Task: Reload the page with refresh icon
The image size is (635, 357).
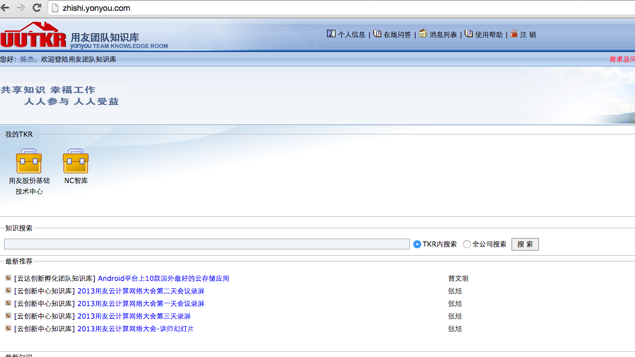Action: [37, 7]
